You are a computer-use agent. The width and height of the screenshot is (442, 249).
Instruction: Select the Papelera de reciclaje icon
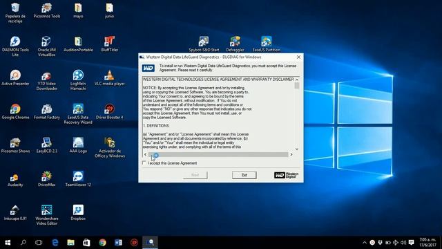(x=15, y=13)
